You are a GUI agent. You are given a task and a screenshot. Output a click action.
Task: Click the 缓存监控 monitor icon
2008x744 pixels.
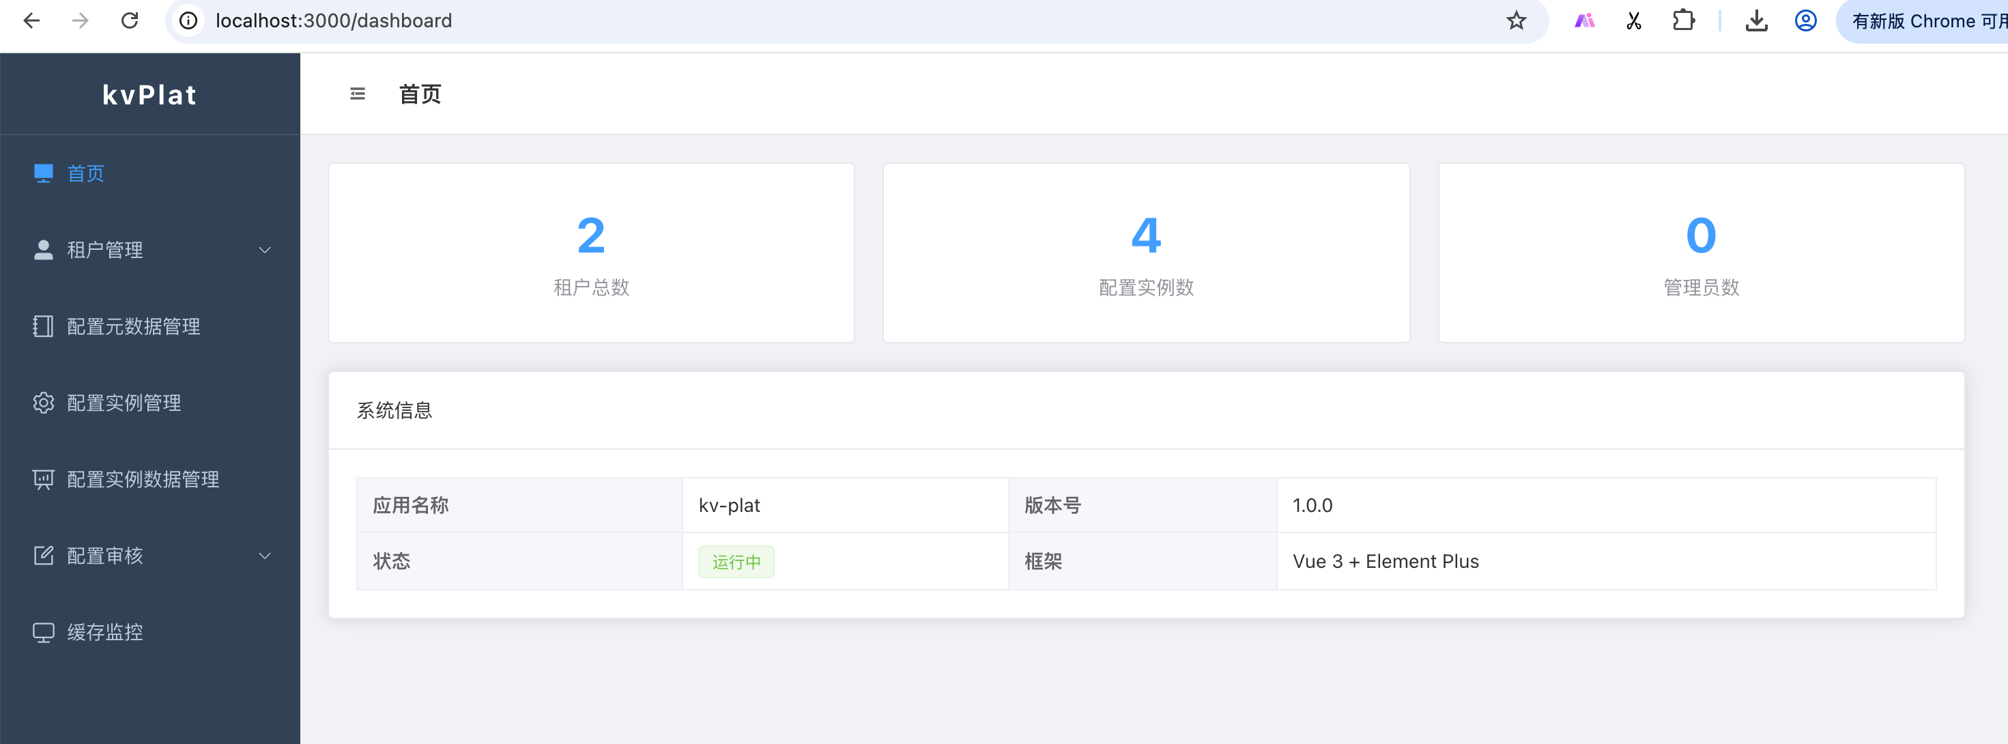click(x=44, y=631)
